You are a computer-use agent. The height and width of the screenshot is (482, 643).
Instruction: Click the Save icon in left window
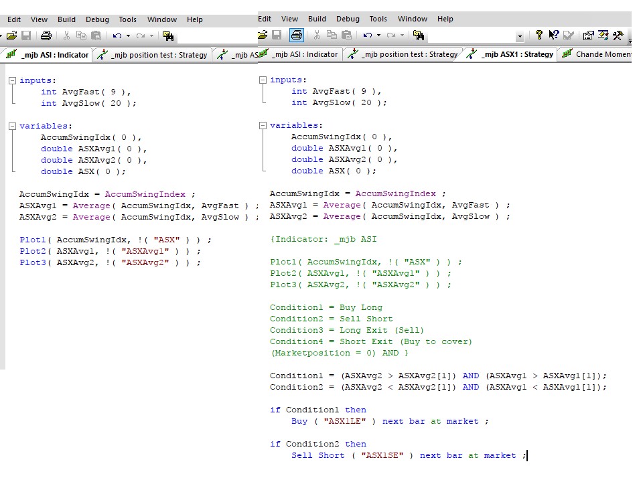coord(26,35)
